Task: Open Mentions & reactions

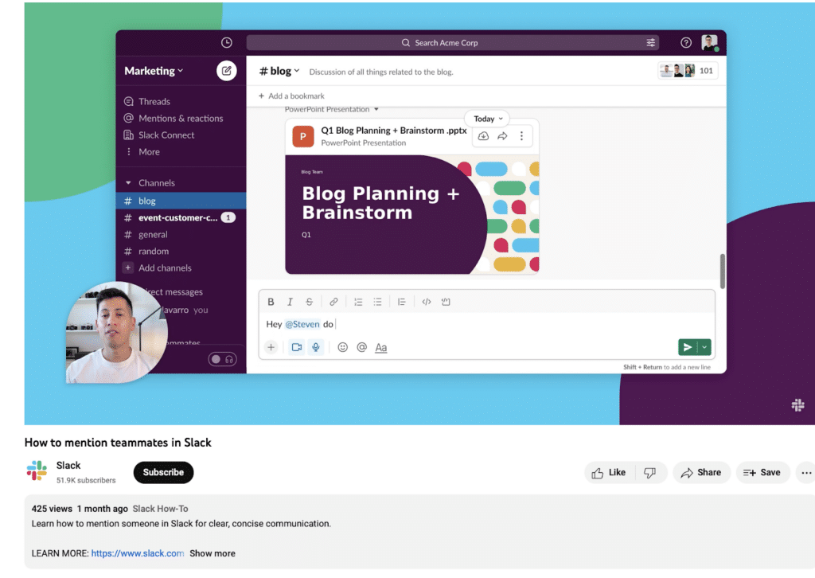Action: (181, 118)
